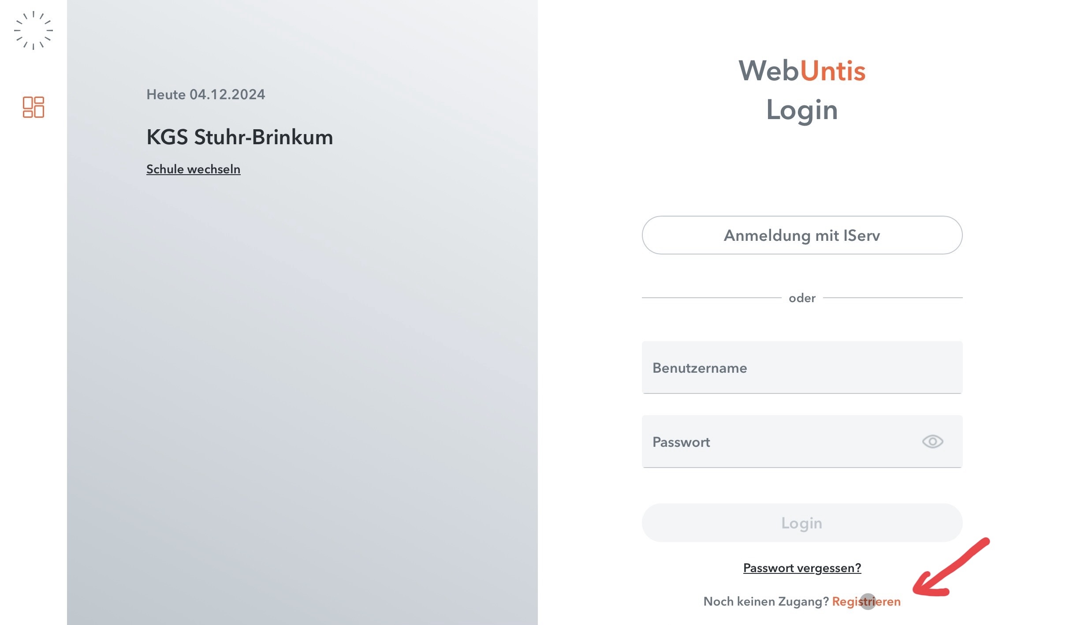This screenshot has width=1066, height=625.
Task: Click the 'KGS Stuhr-Brinkum' school name heading
Action: (x=239, y=137)
